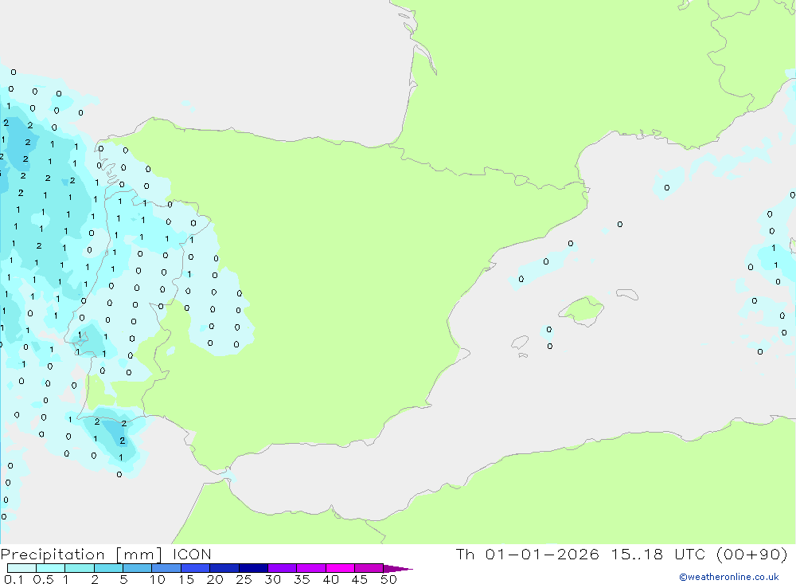Click the legend label '10'
This screenshot has width=796, height=584.
pyautogui.click(x=158, y=579)
